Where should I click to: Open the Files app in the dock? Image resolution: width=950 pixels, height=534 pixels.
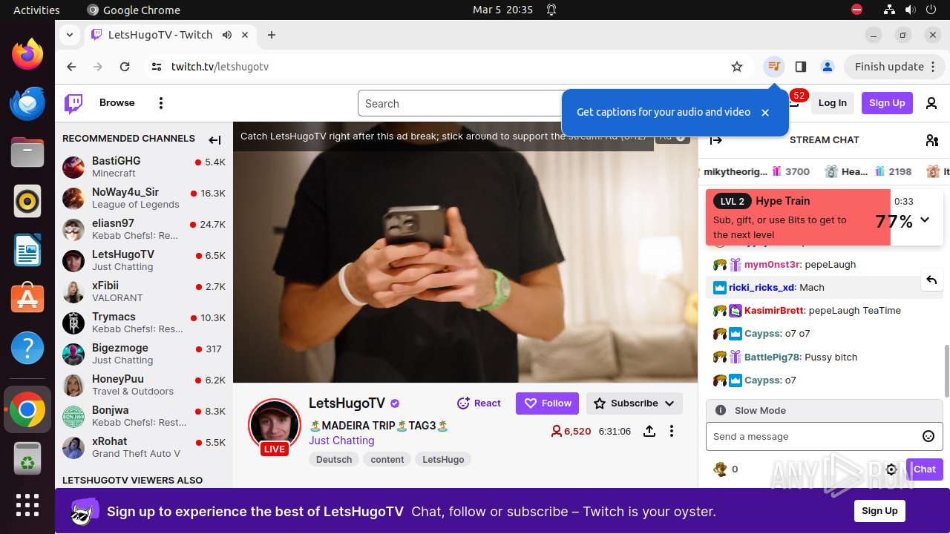click(x=27, y=152)
